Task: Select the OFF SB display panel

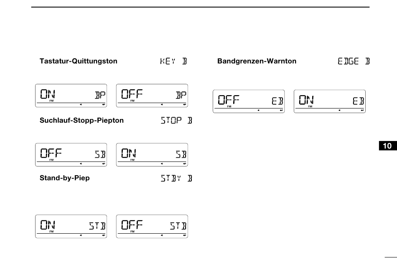Action: (x=71, y=155)
